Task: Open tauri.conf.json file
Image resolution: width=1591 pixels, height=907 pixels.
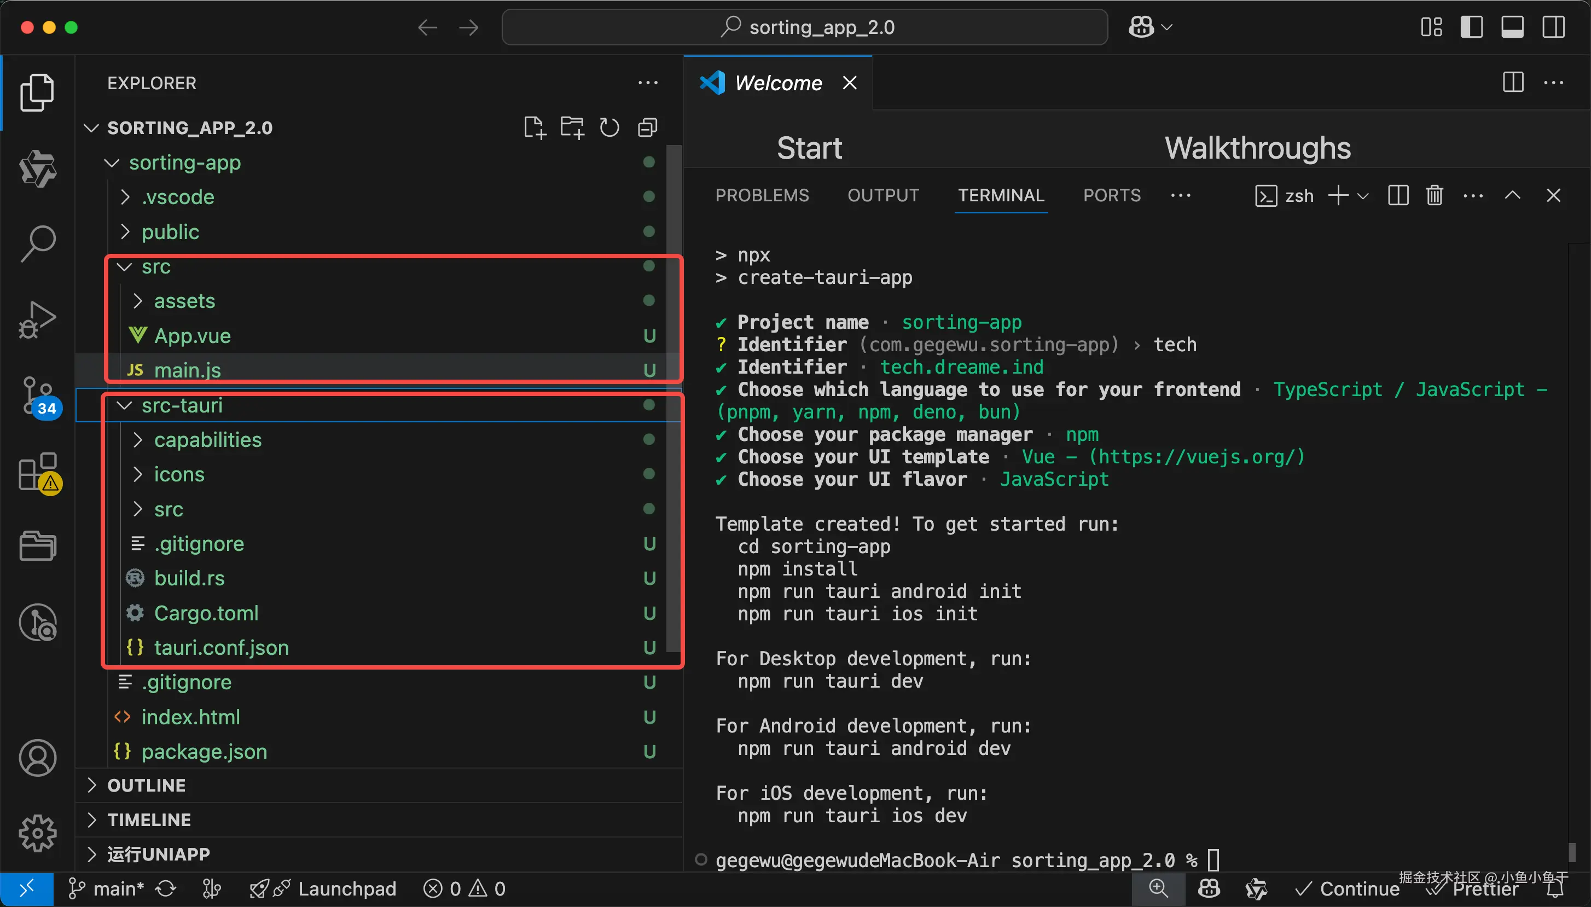Action: [x=221, y=648]
